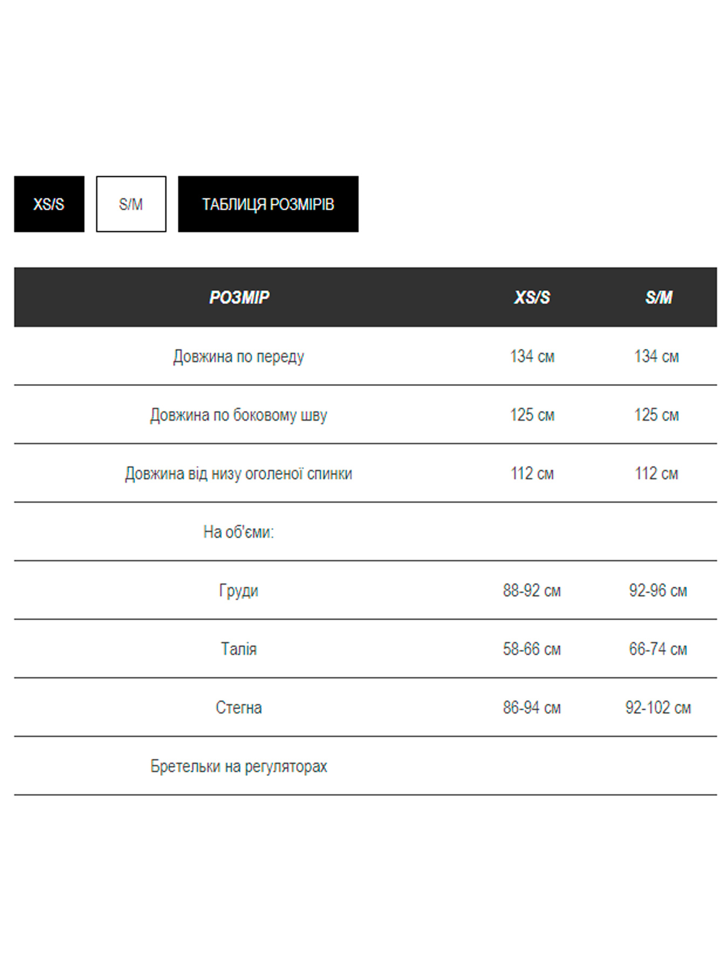Click the РОЗМІР table header
This screenshot has height=970, width=728.
click(239, 297)
